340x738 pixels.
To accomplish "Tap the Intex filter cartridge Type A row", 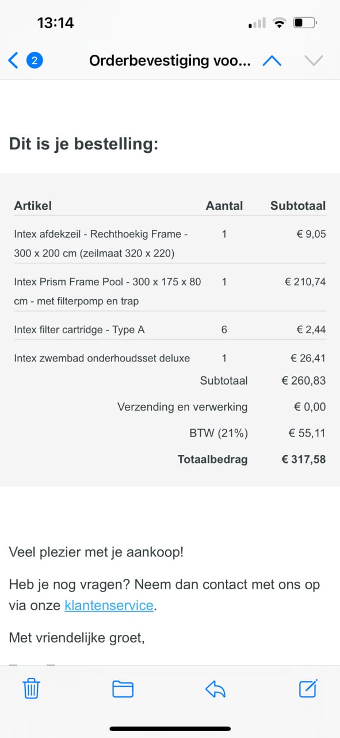I will (x=170, y=330).
